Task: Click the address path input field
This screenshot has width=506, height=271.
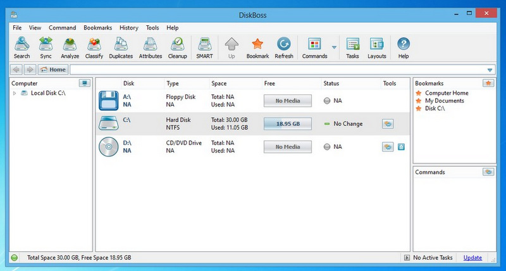Action: click(278, 70)
